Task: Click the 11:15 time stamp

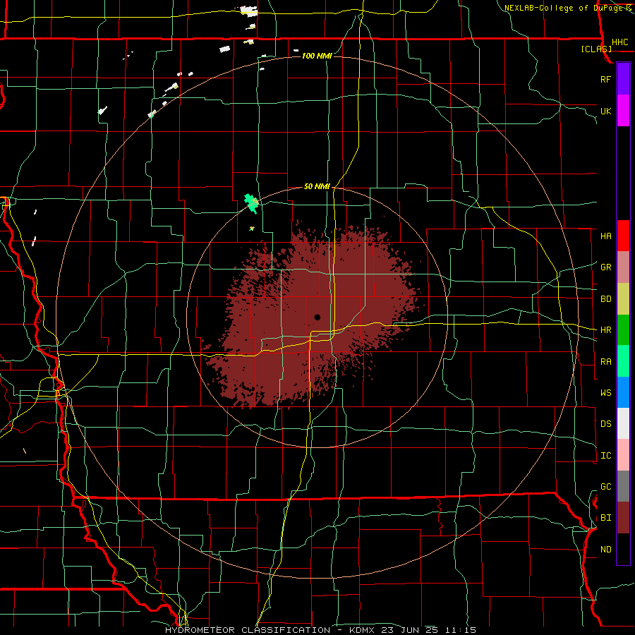Action: click(x=461, y=630)
